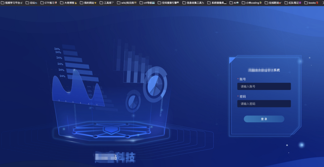Click the 账号 field label
Viewport: 324px width, 167px height.
[x=243, y=79]
